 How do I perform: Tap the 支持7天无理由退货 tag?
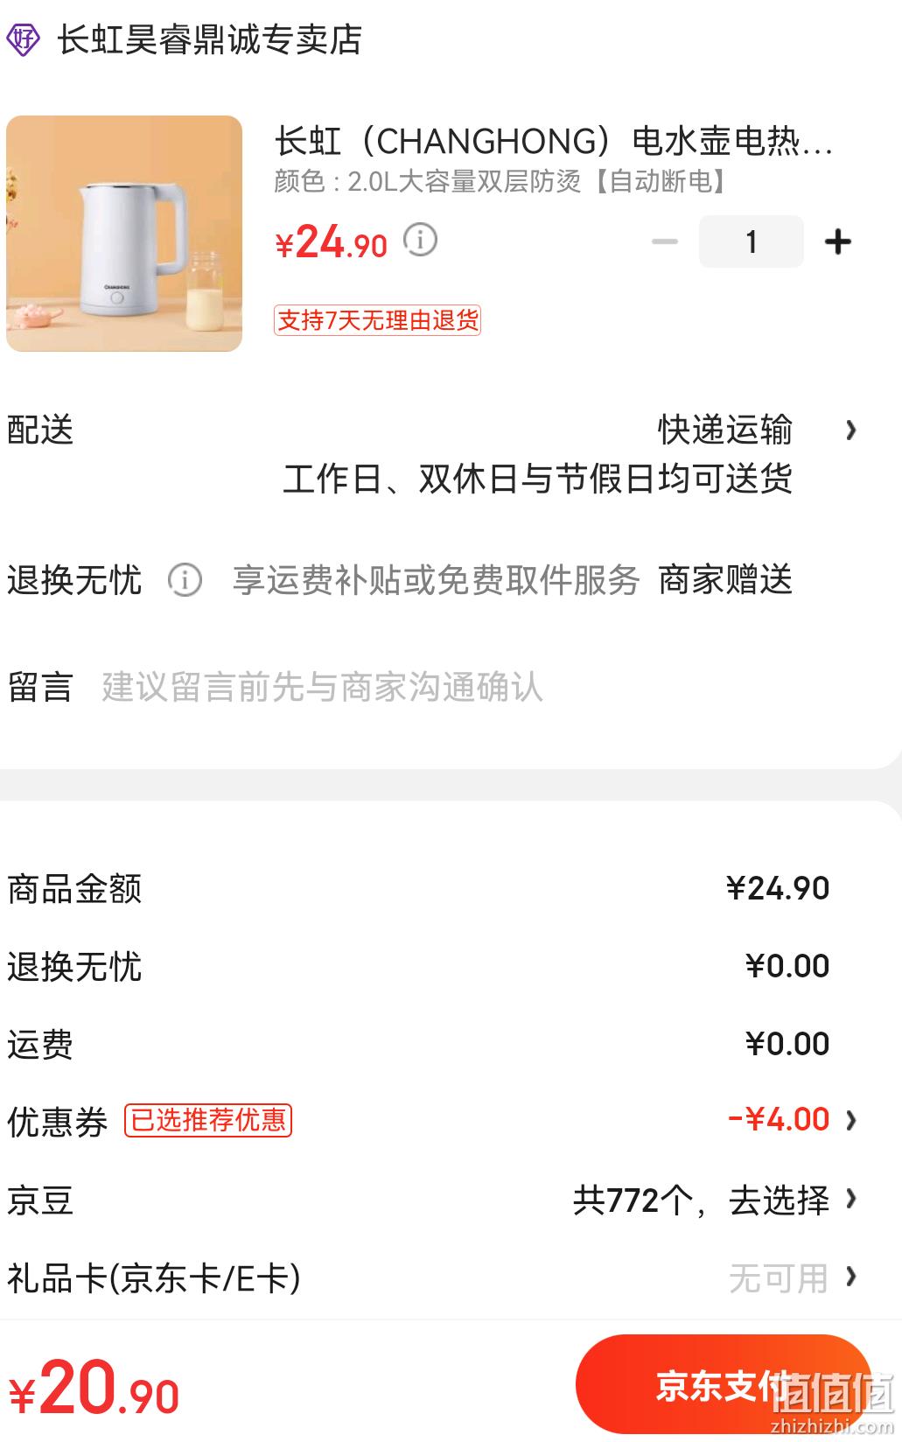(377, 320)
